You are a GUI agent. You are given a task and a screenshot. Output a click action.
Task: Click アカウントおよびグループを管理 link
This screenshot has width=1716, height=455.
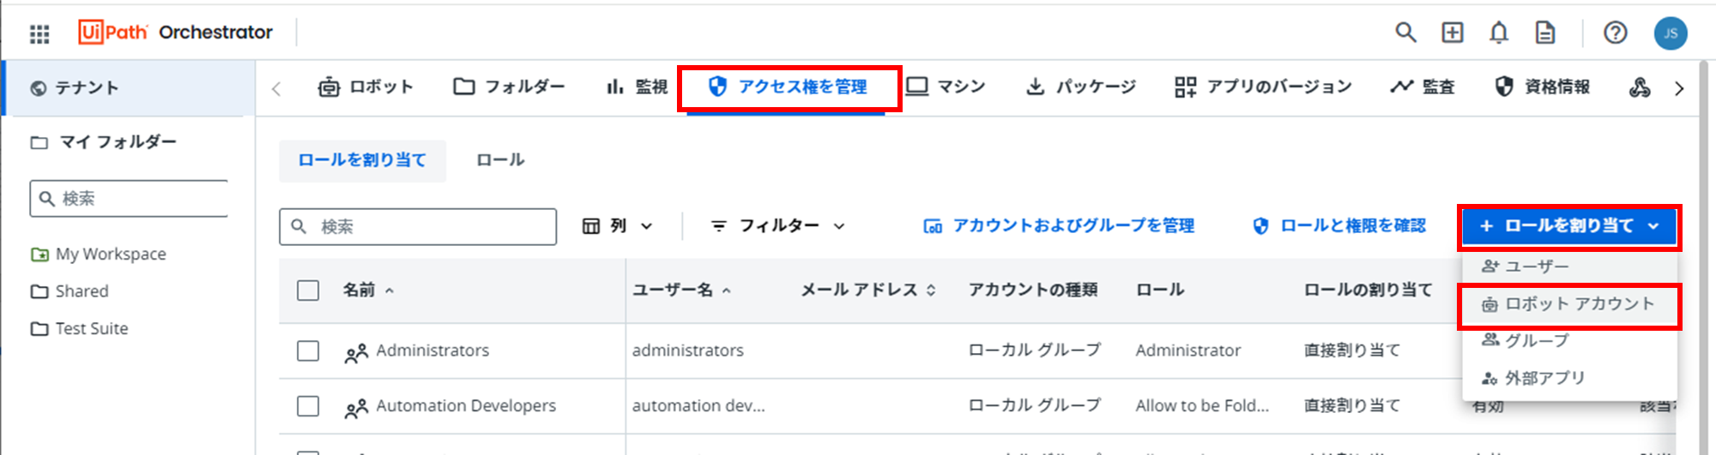click(1059, 226)
